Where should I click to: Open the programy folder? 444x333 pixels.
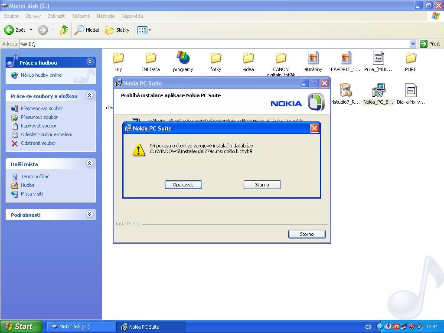coord(183,59)
